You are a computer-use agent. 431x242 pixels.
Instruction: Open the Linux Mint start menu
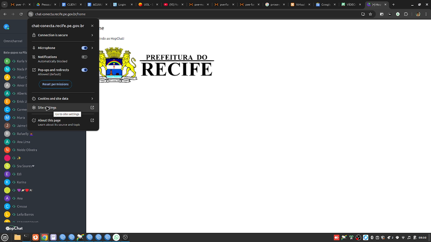pos(5,237)
